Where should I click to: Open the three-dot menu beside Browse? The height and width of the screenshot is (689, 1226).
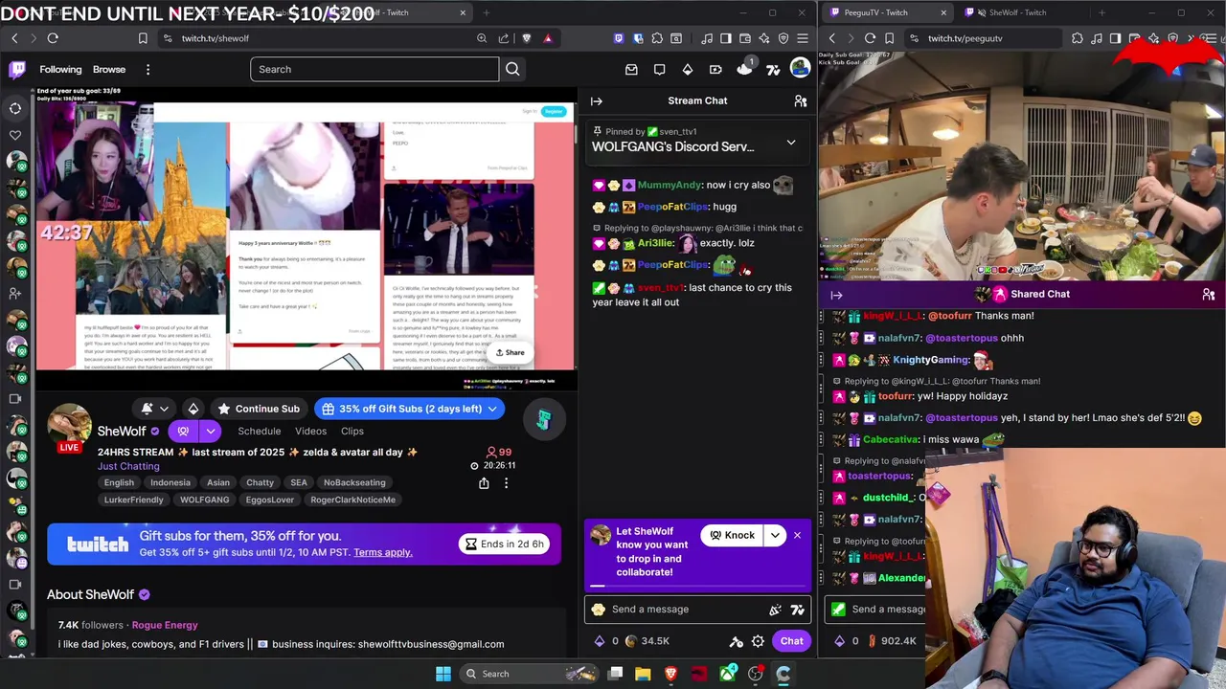[148, 69]
